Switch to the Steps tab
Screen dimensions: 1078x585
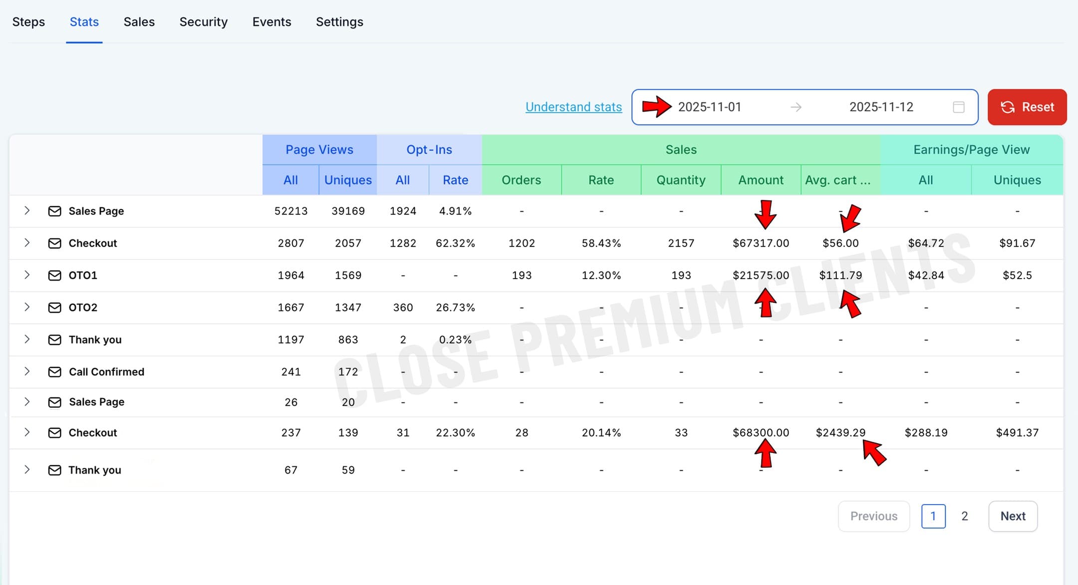click(28, 22)
